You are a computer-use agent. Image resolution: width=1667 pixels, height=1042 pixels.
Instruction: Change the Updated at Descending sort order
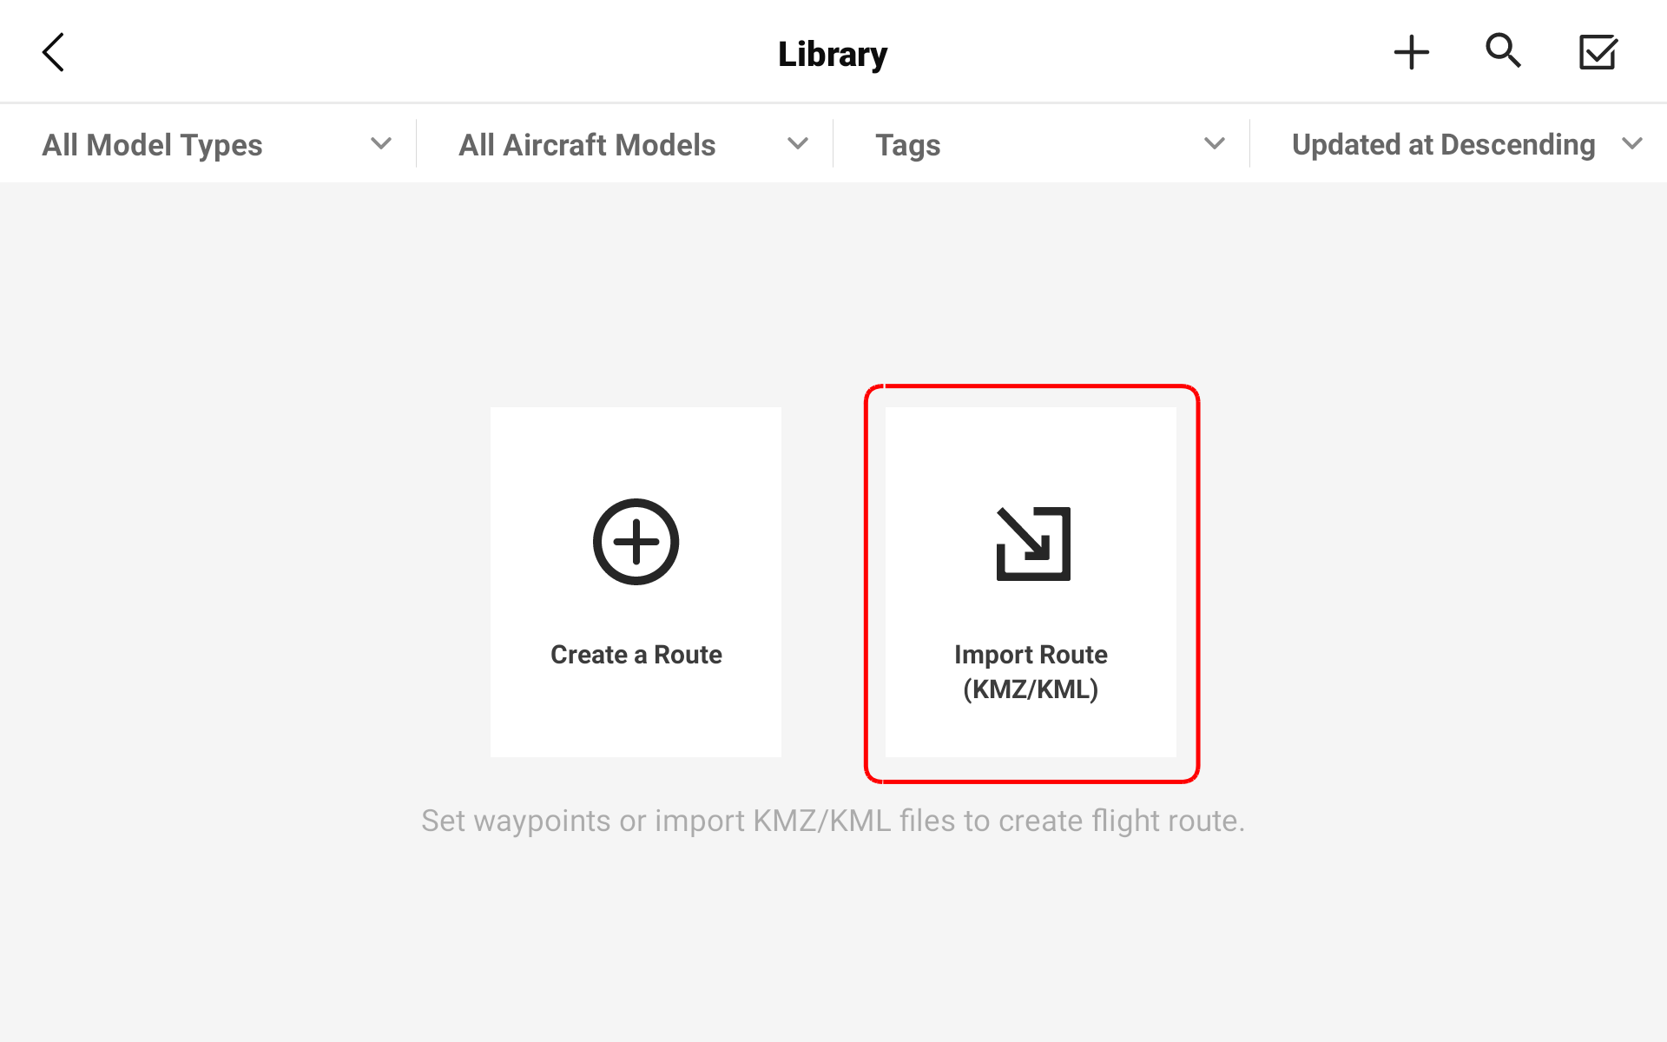[1443, 145]
